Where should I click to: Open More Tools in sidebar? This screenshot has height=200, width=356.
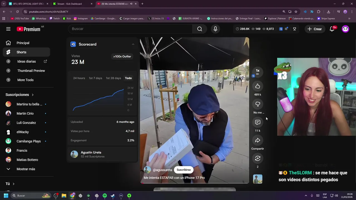pyautogui.click(x=27, y=80)
